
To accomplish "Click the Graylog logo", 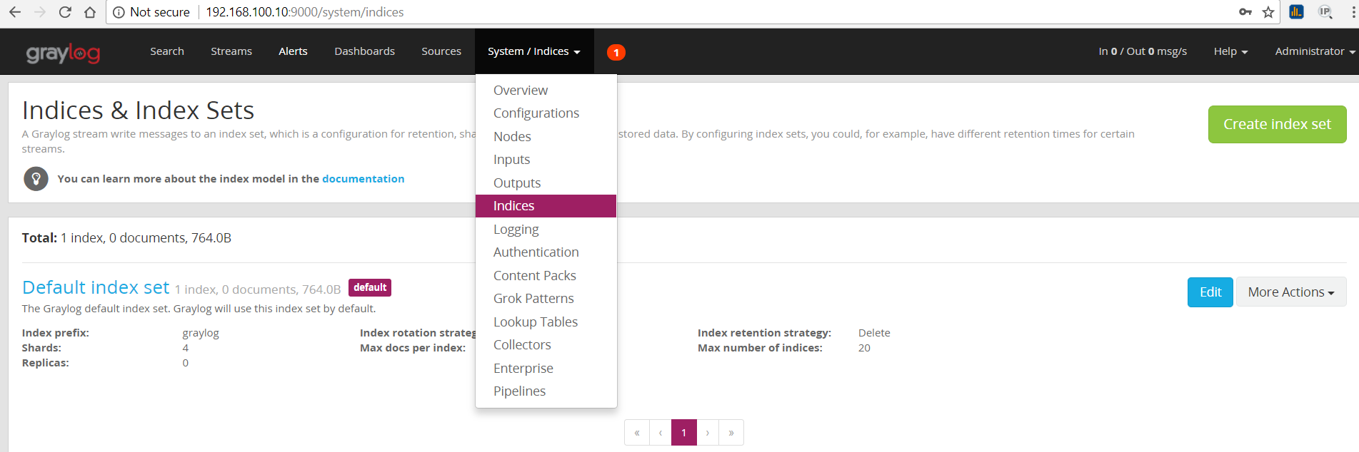I will coord(63,53).
